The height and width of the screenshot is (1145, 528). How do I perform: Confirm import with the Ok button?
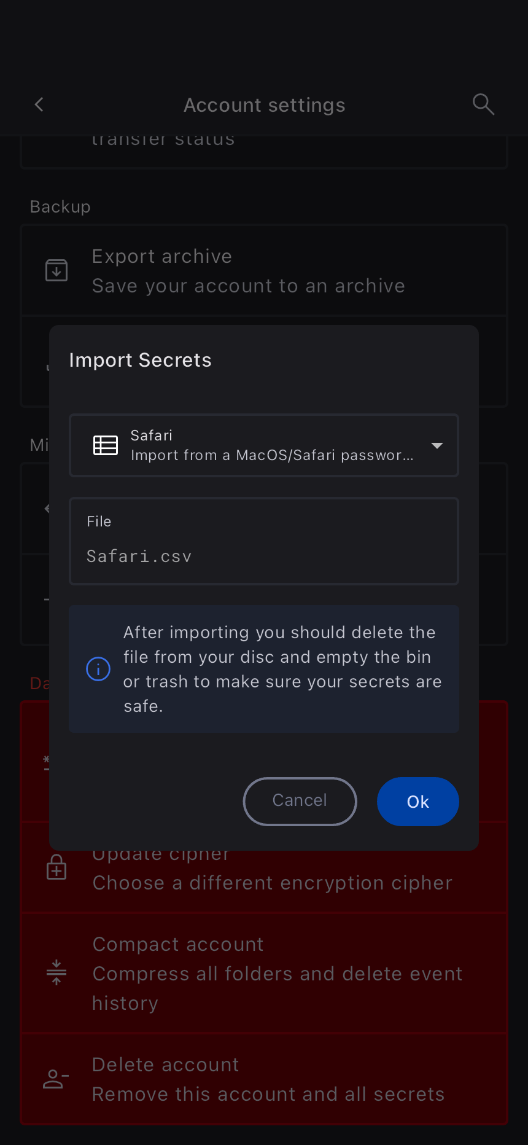click(417, 801)
